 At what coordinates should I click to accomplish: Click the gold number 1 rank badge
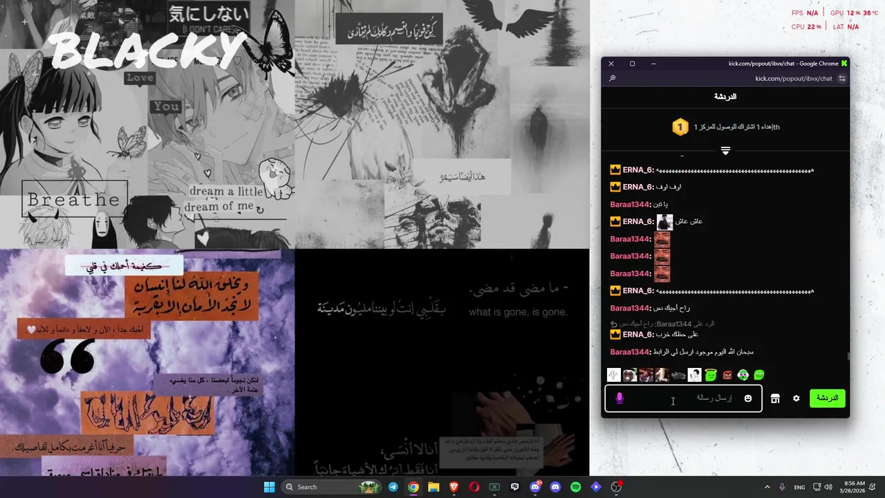pos(680,127)
